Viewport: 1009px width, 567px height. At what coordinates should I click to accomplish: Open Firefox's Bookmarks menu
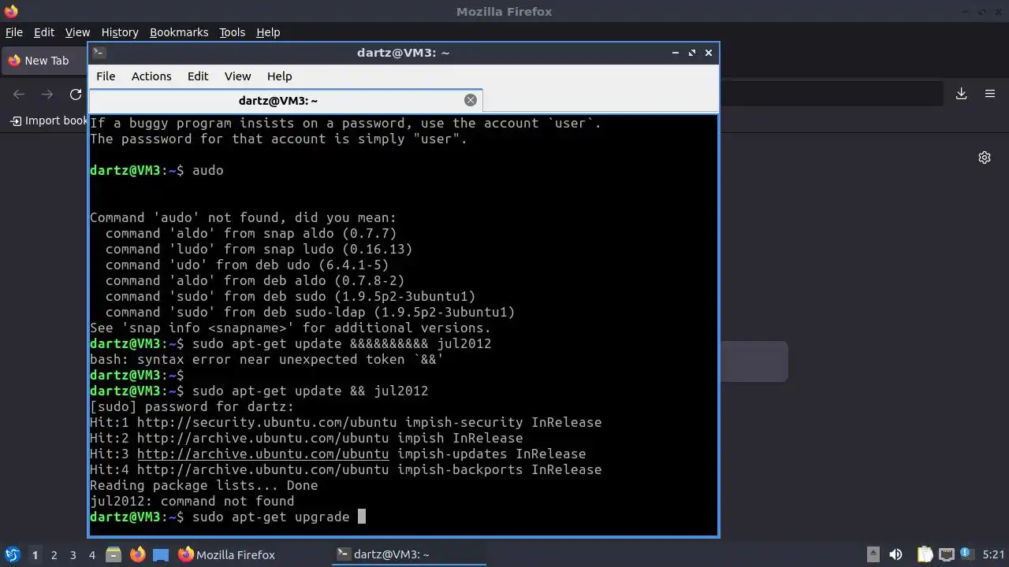[179, 32]
